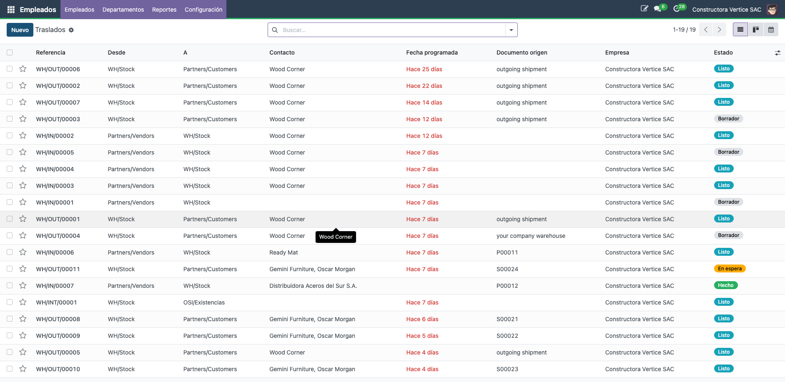Open the Configuración menu

click(203, 9)
